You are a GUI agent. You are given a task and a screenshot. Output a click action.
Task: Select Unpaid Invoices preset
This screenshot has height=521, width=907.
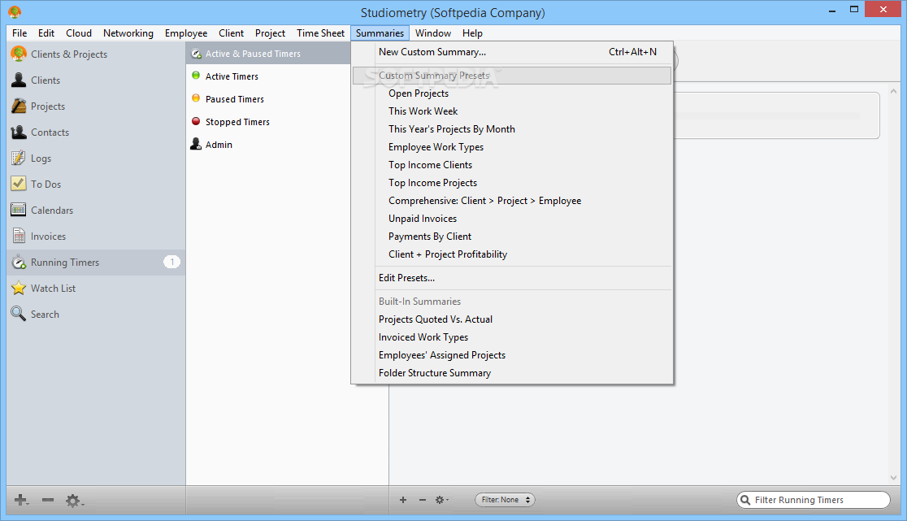[512, 219]
